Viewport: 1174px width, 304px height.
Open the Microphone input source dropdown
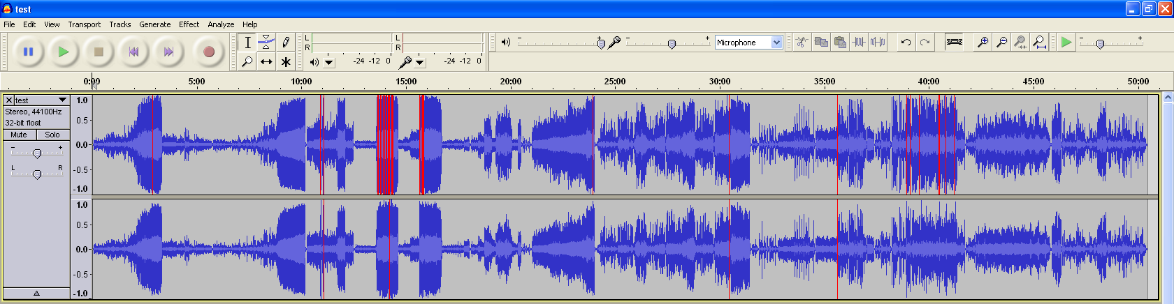point(748,43)
